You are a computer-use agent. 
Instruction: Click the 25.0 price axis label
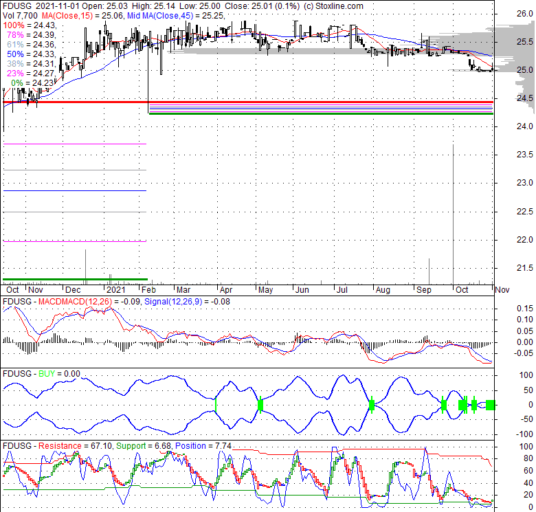click(524, 70)
